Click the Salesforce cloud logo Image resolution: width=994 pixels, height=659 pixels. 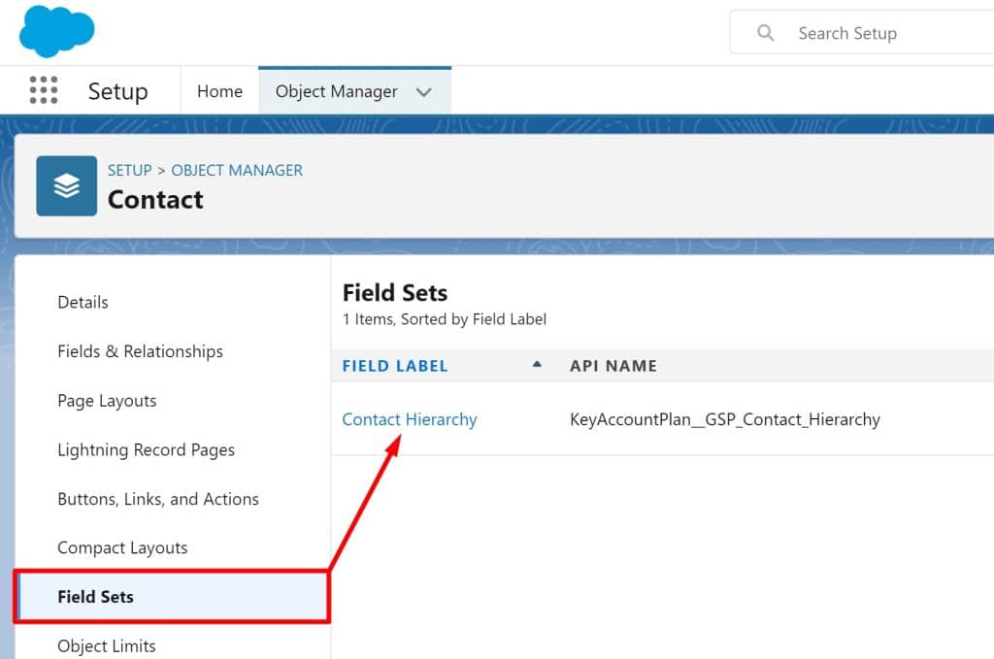point(56,32)
